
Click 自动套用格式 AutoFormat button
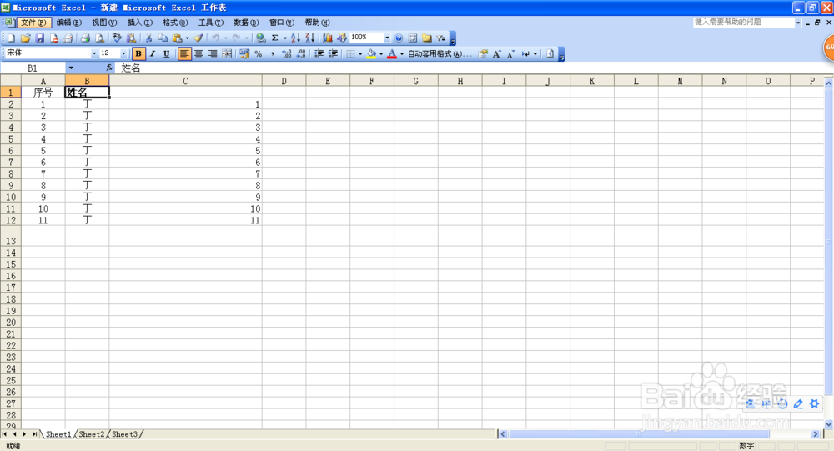click(439, 53)
